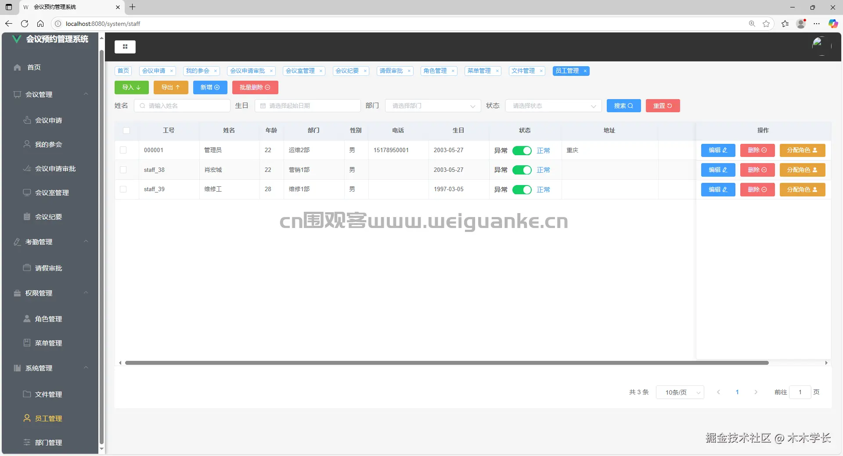Check the select-all header checkbox
Viewport: 843px width, 456px height.
(126, 130)
